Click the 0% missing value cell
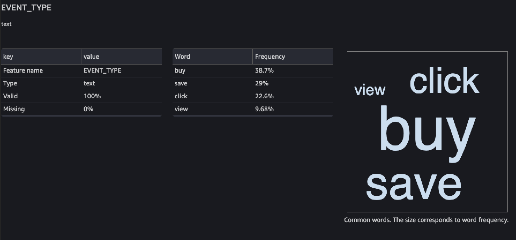Screen dimensions: 516x240 coord(88,109)
